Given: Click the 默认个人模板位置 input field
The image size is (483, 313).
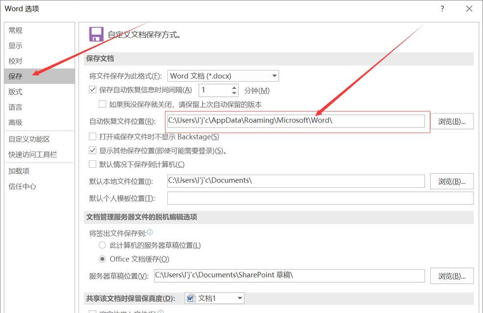Looking at the screenshot, I should click(x=321, y=198).
